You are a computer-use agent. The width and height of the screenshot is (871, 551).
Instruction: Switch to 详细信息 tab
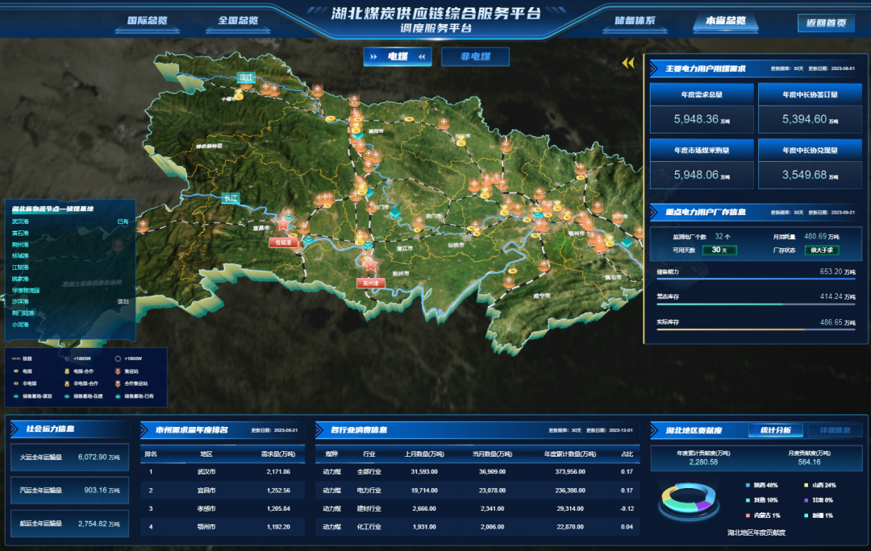[x=835, y=431]
